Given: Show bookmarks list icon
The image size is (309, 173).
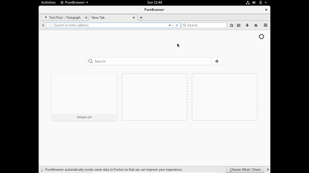Looking at the screenshot, I should click(x=239, y=25).
